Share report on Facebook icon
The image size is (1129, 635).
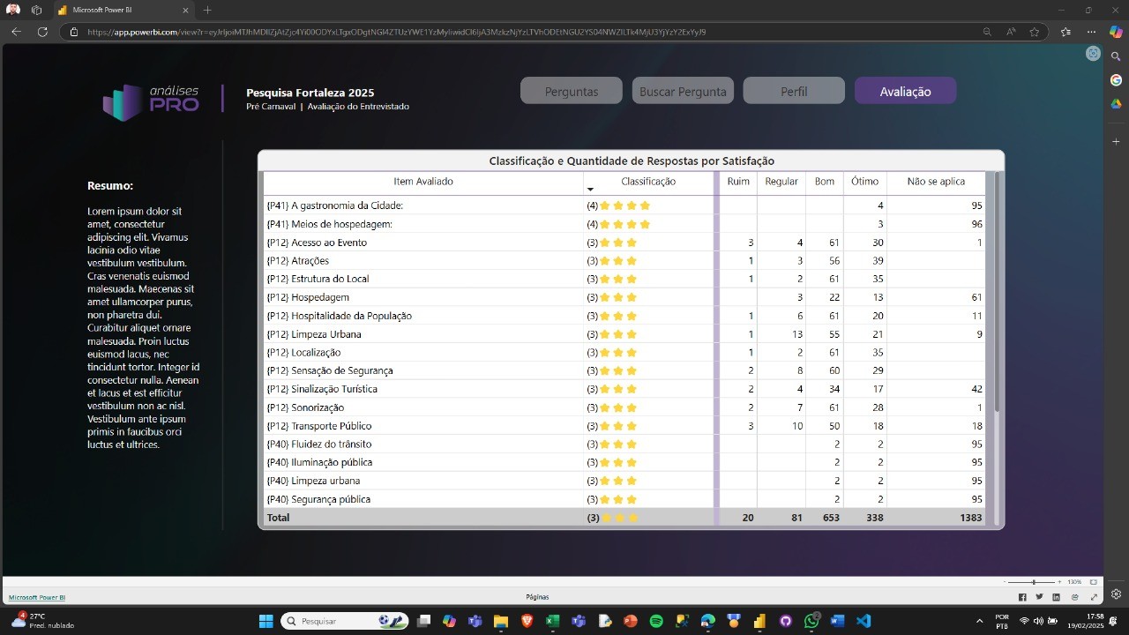coord(1022,597)
